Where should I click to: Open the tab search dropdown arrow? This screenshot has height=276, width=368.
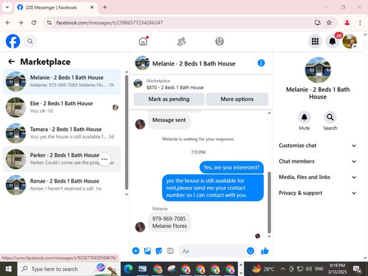click(7, 7)
